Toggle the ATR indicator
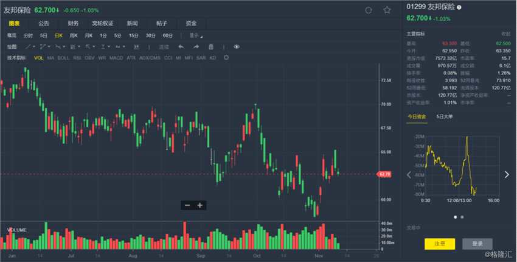The height and width of the screenshot is (262, 517). (x=131, y=58)
